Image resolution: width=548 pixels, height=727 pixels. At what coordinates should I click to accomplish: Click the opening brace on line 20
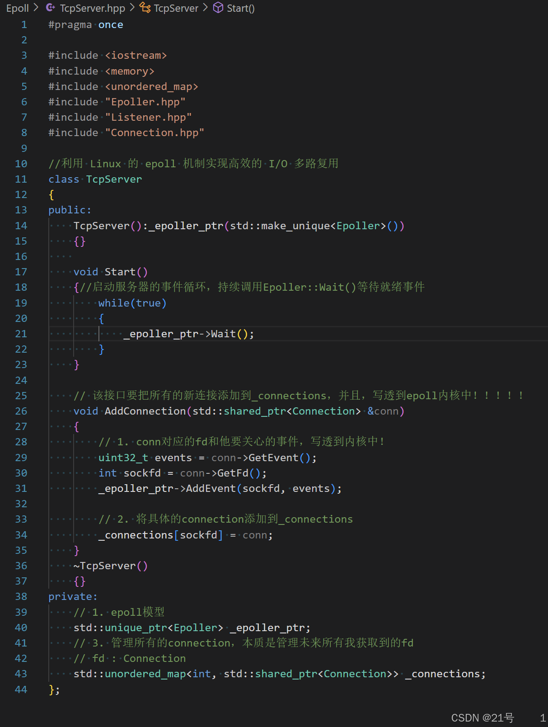tap(102, 318)
